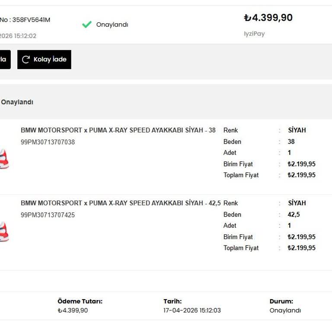The height and width of the screenshot is (332, 332).
Task: Click the Ödeme Tutarı label
Action: click(80, 301)
